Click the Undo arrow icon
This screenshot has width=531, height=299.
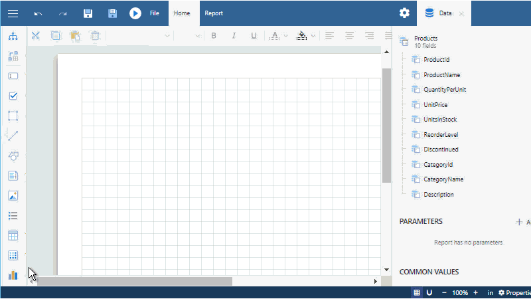38,13
